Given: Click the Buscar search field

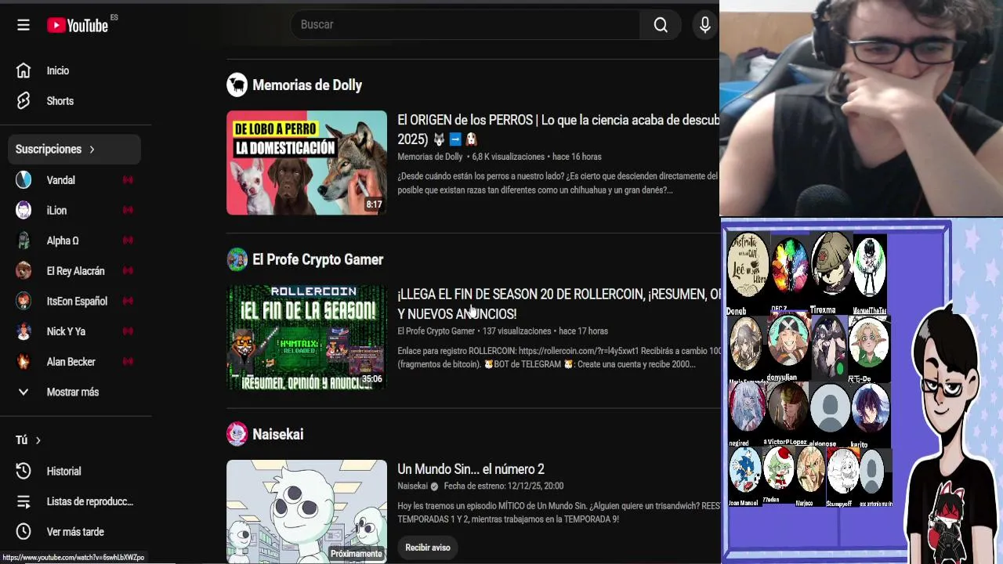Looking at the screenshot, I should click(x=465, y=25).
